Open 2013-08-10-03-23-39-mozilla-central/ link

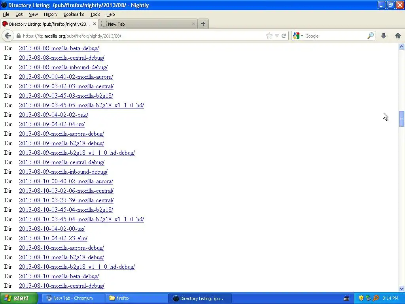pos(66,200)
